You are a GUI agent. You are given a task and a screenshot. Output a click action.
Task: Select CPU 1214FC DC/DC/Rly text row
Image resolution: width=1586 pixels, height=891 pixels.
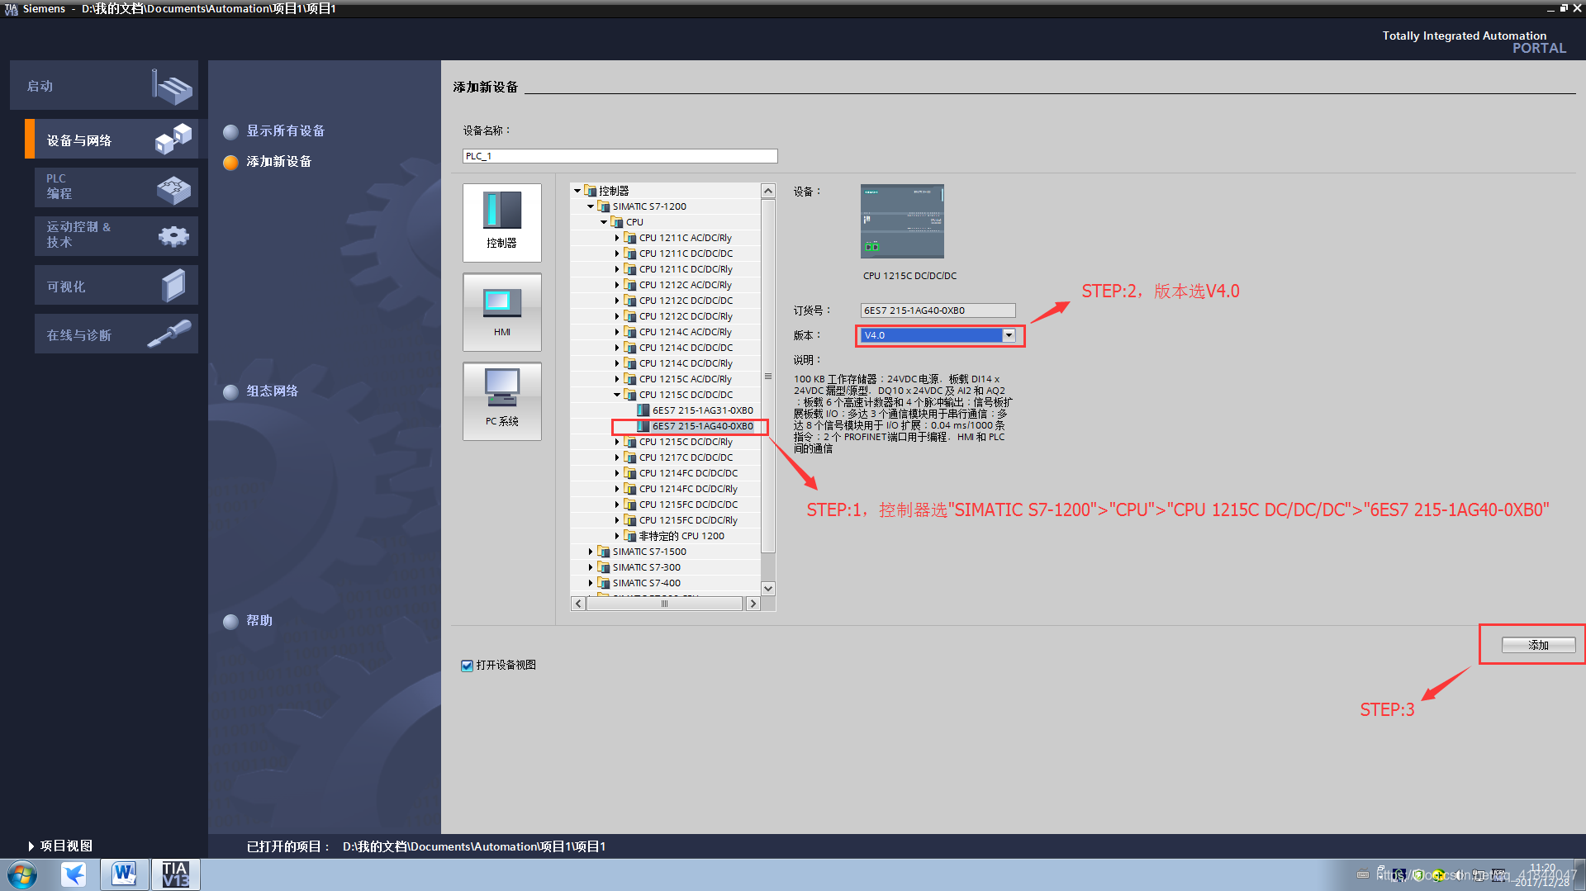(688, 489)
